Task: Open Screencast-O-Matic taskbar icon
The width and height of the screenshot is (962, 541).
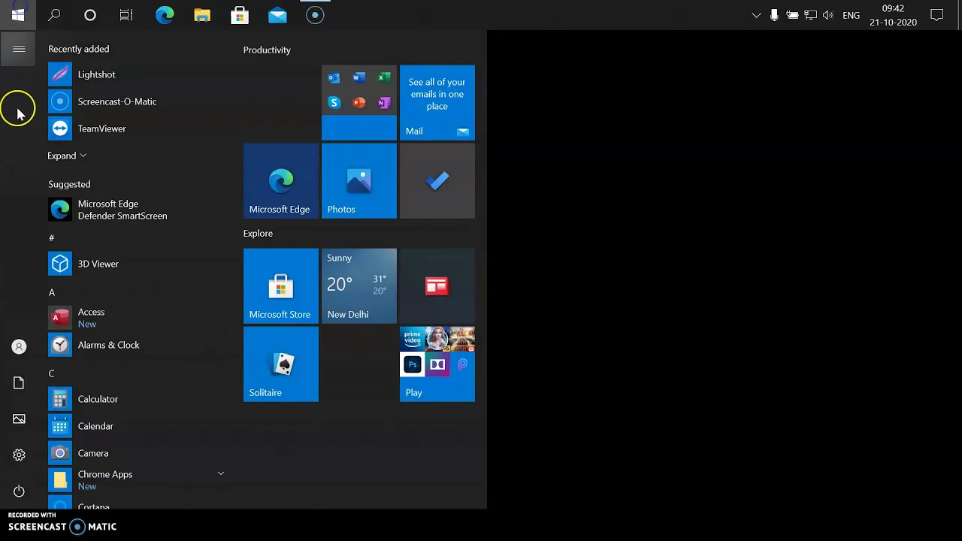Action: [x=315, y=14]
